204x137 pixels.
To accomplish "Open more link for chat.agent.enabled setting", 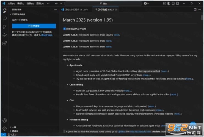I will [x=165, y=71].
